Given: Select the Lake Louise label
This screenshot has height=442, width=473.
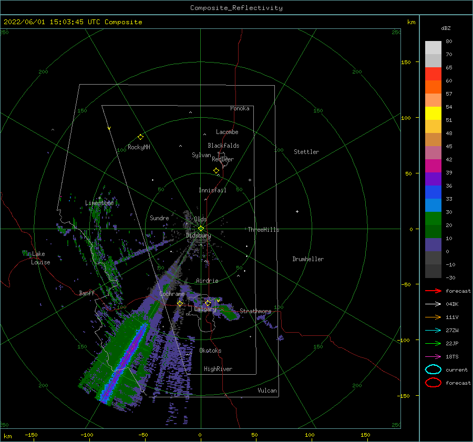Looking at the screenshot, I should coord(39,258).
